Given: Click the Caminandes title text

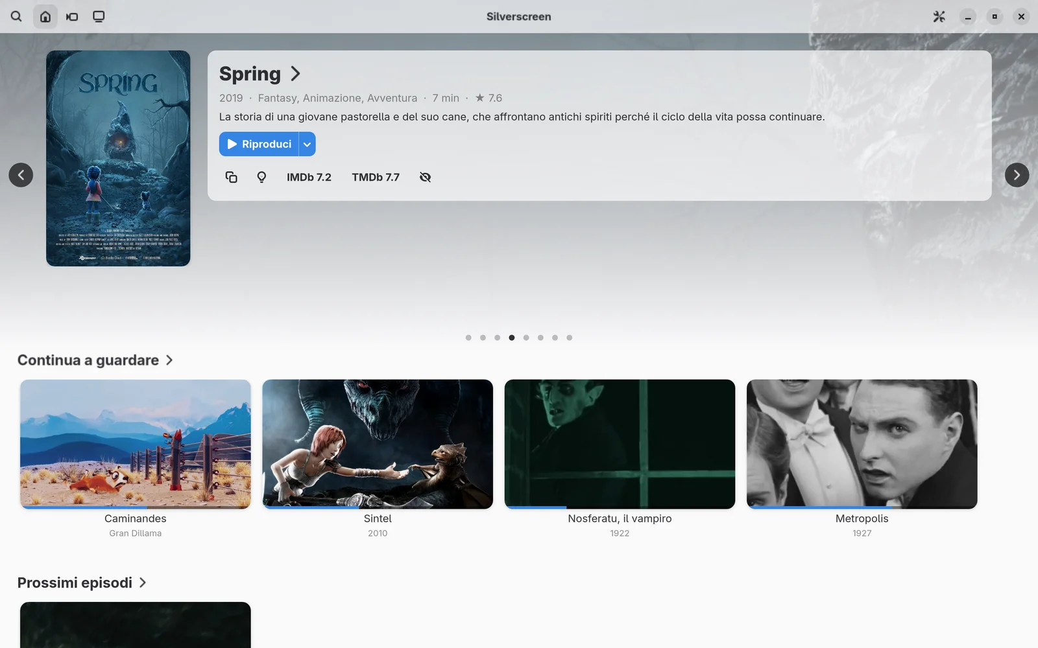Looking at the screenshot, I should [x=136, y=518].
